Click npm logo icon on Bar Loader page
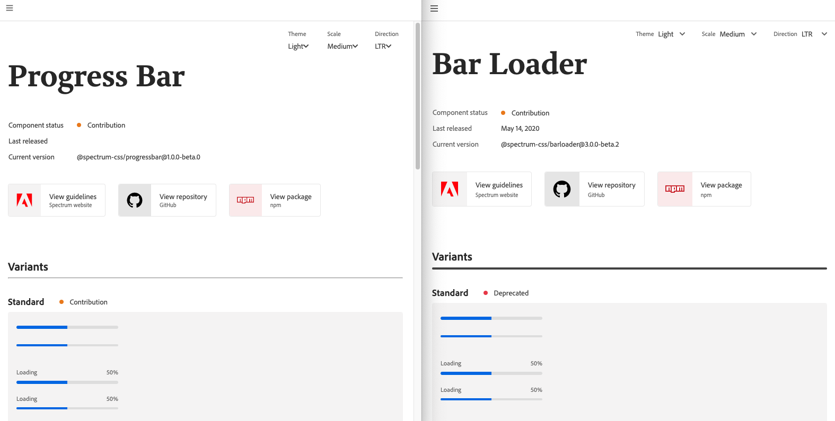This screenshot has width=835, height=421. pyautogui.click(x=675, y=189)
